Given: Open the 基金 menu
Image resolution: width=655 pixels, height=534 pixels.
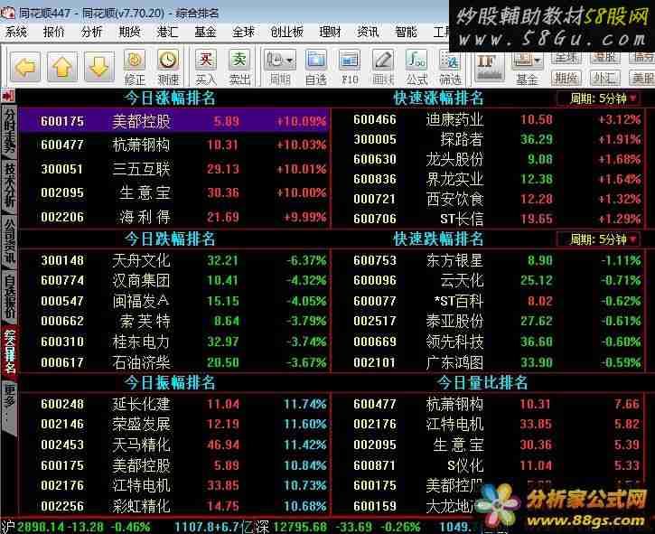Looking at the screenshot, I should (205, 32).
